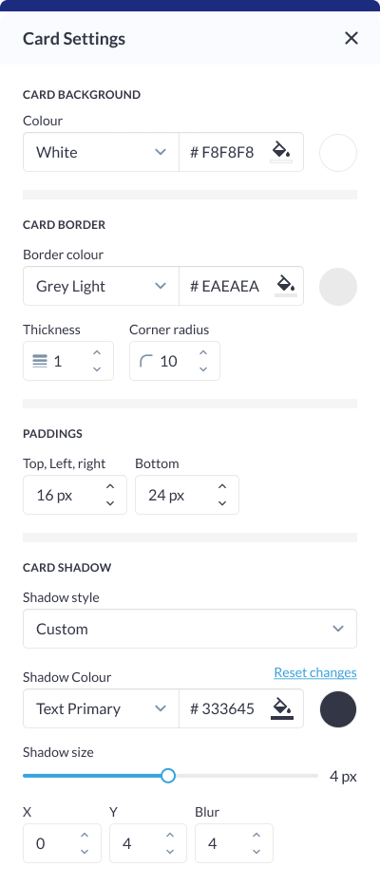The width and height of the screenshot is (380, 886).
Task: Click the border thickness lines icon
Action: [40, 361]
